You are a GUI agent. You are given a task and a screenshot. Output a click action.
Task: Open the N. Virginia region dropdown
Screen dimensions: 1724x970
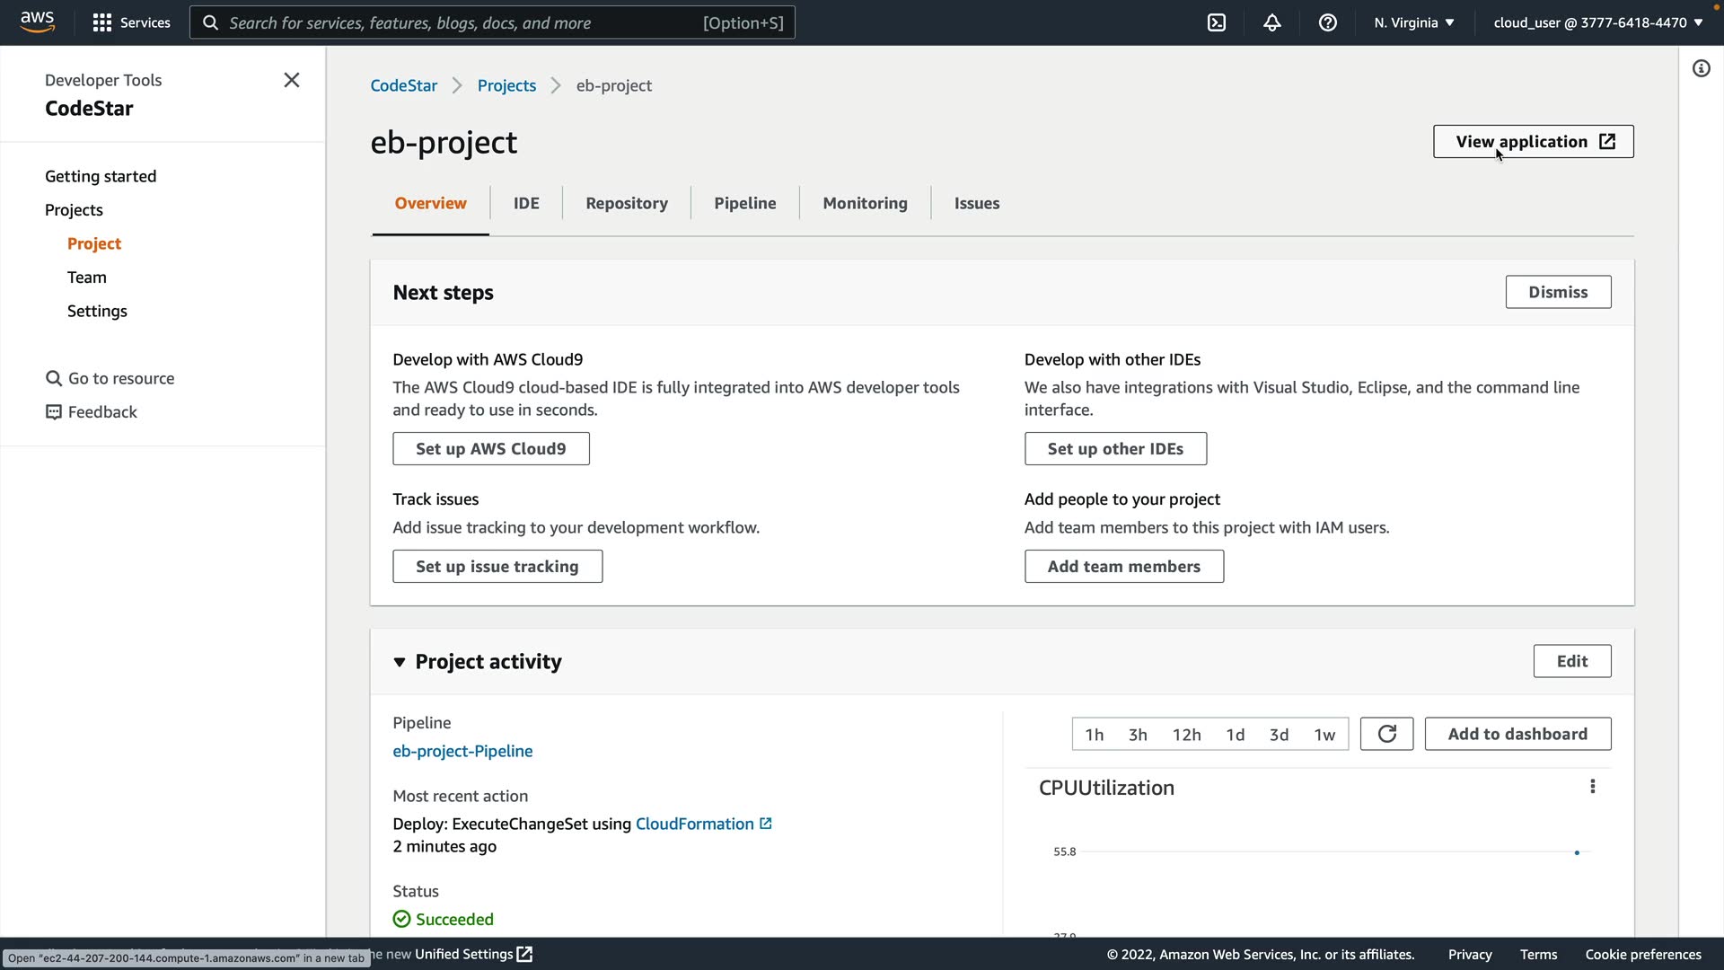coord(1414,22)
